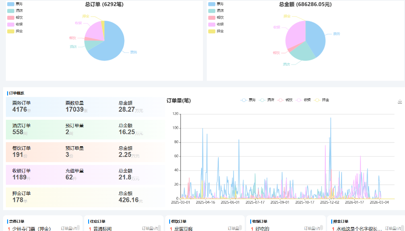The image size is (405, 231).
Task: Toggle 票务 legend in 总金额 pie chart
Action: pyautogui.click(x=216, y=4)
